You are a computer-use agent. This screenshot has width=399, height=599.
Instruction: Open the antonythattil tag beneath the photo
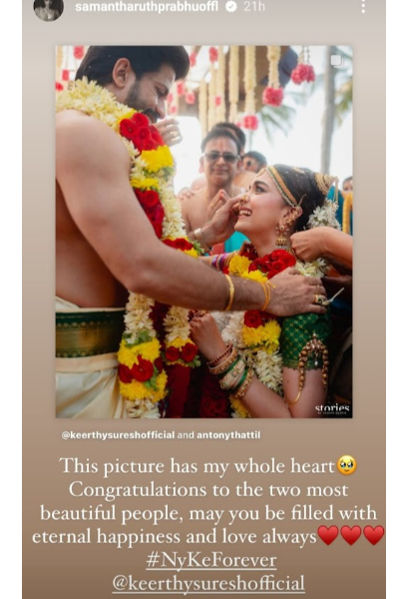tap(228, 435)
